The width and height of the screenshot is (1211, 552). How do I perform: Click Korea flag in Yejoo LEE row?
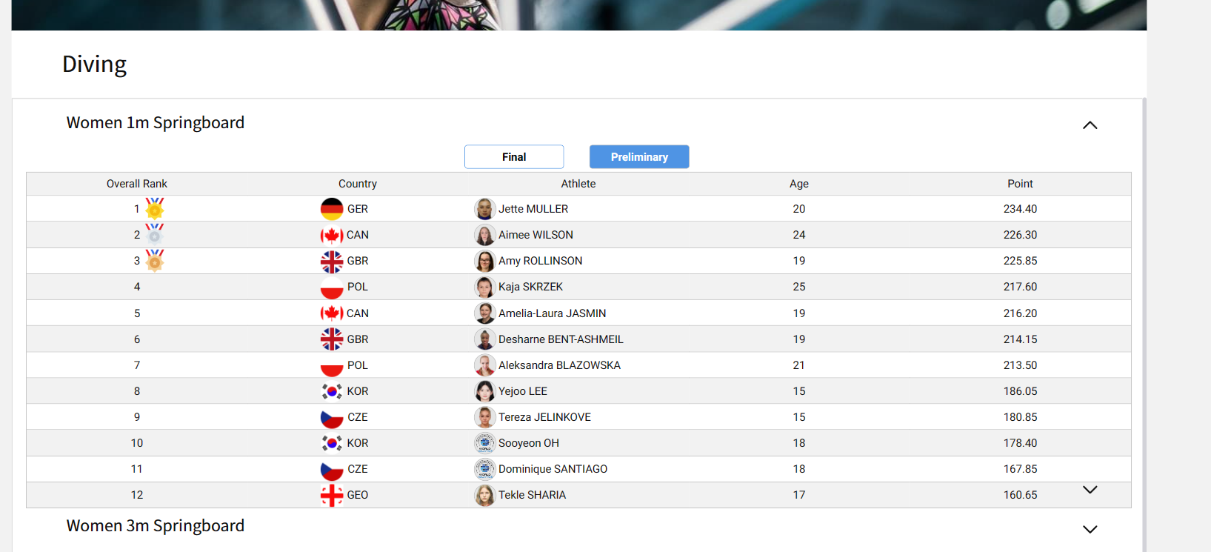[x=332, y=391]
